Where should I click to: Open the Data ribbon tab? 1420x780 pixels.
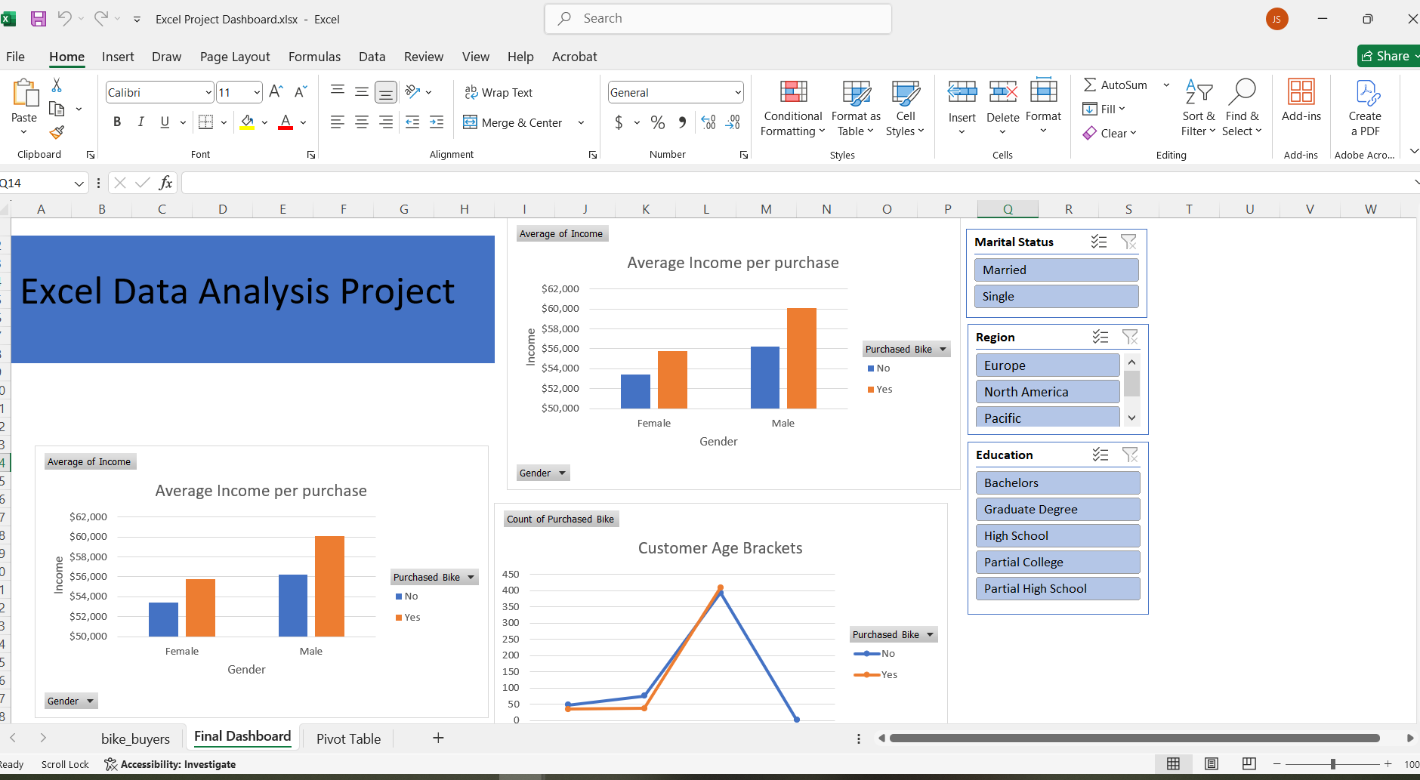click(x=372, y=57)
